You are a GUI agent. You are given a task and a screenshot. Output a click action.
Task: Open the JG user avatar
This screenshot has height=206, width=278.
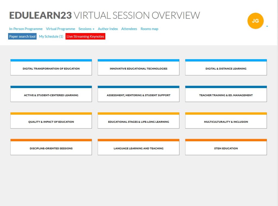pyautogui.click(x=255, y=21)
